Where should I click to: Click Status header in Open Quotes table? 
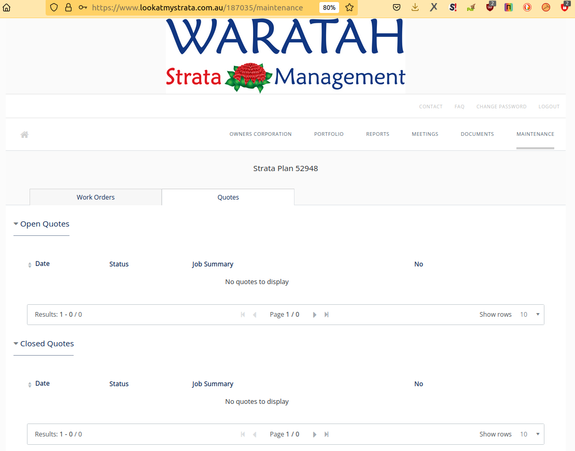tap(119, 264)
